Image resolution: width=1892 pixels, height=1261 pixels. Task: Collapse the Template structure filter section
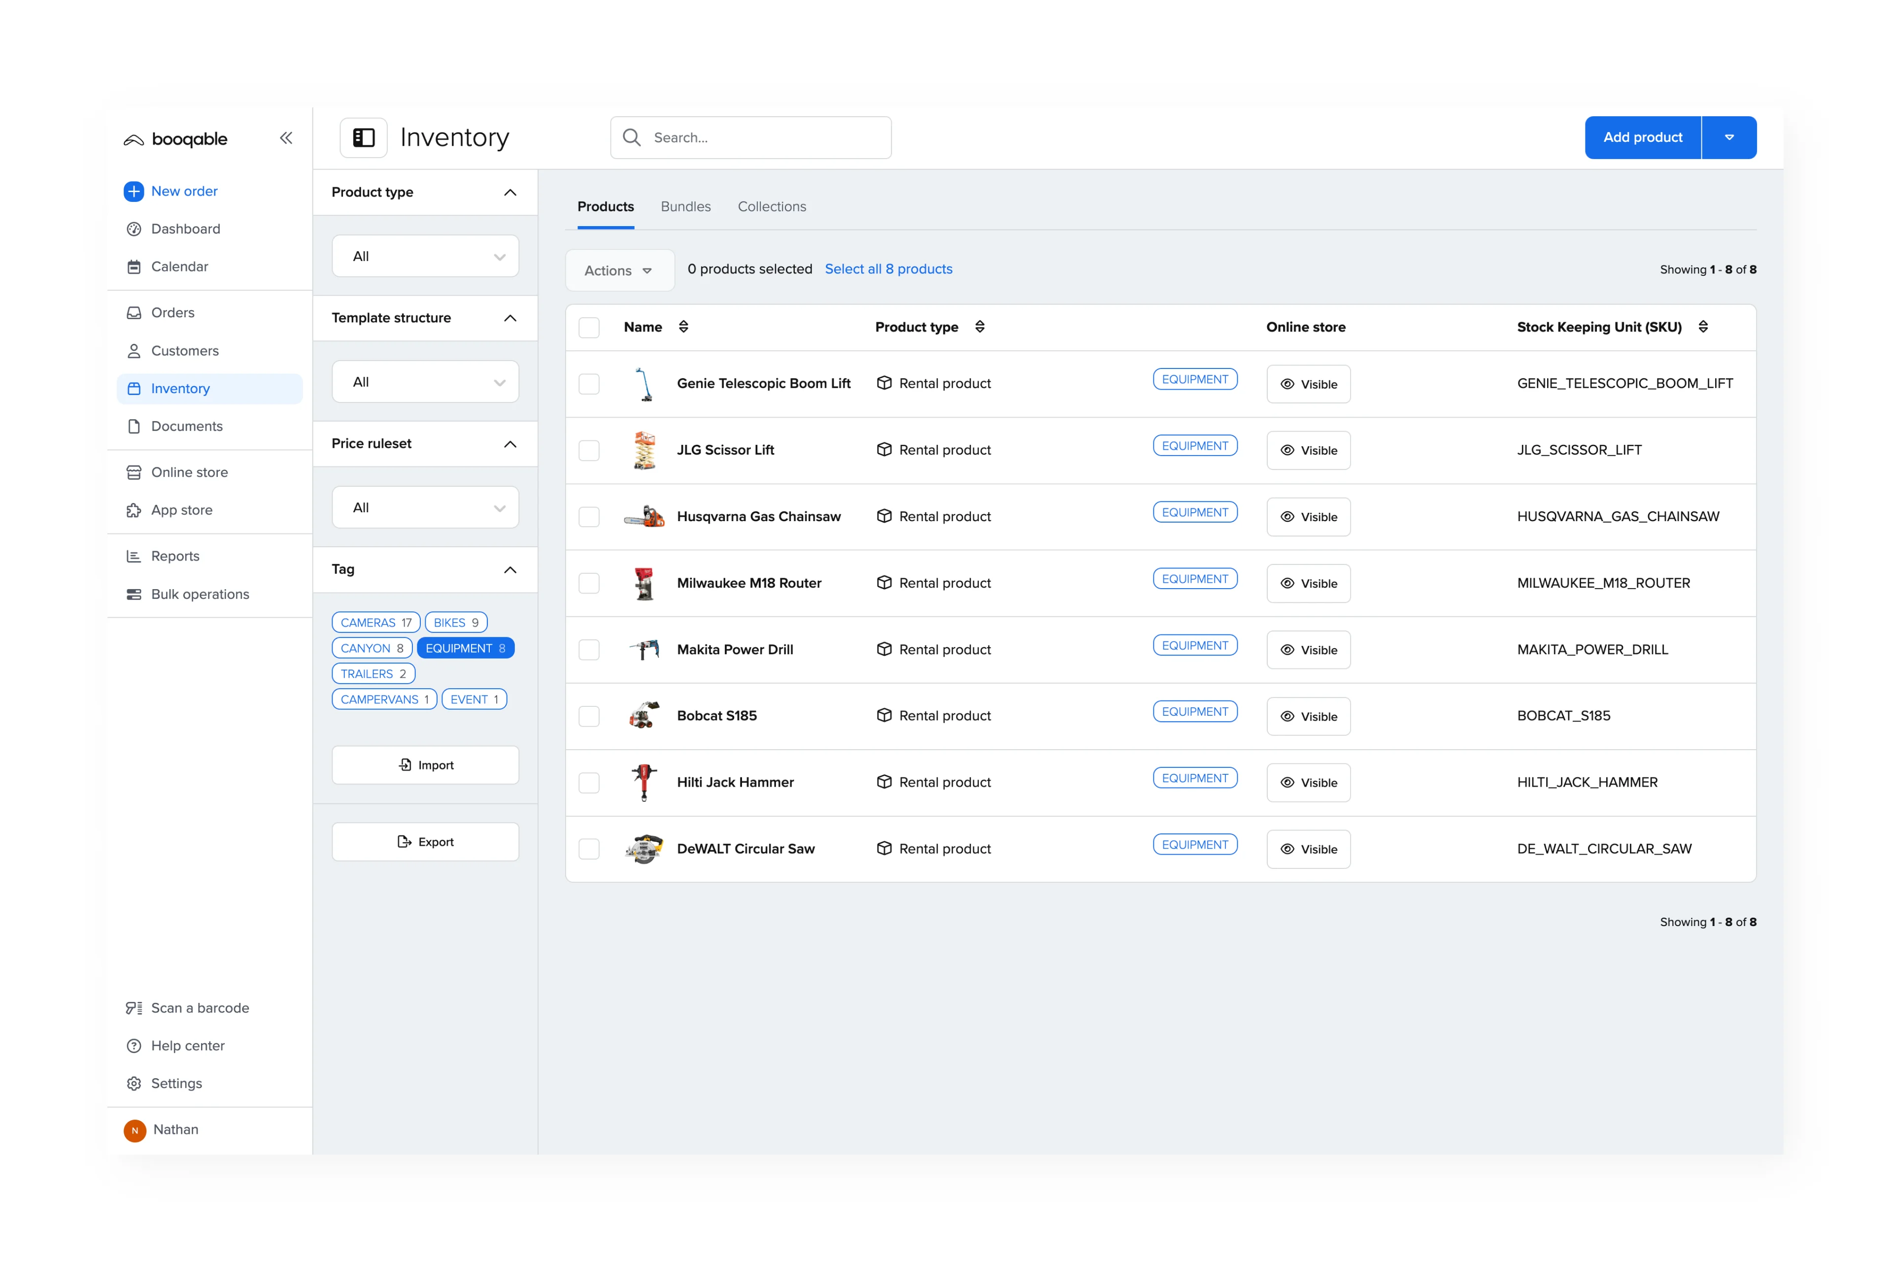[510, 318]
